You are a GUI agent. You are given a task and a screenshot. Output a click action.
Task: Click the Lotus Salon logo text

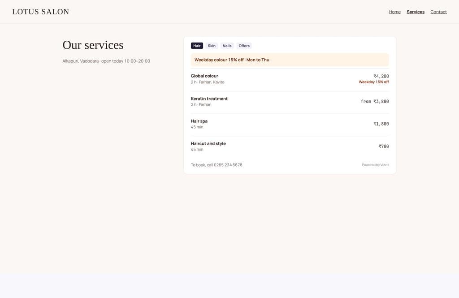pos(41,12)
